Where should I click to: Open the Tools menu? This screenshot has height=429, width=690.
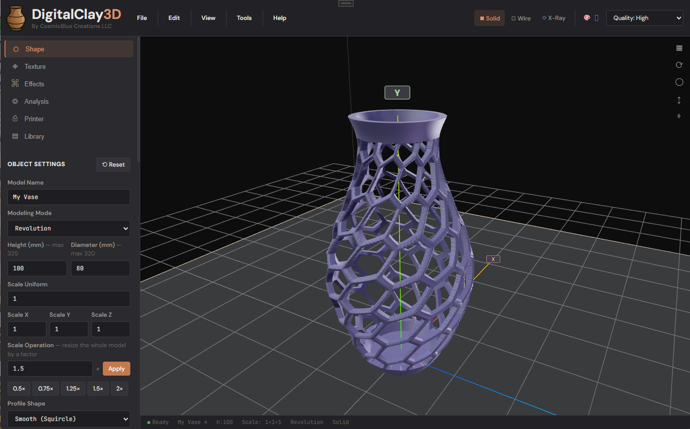click(x=244, y=18)
